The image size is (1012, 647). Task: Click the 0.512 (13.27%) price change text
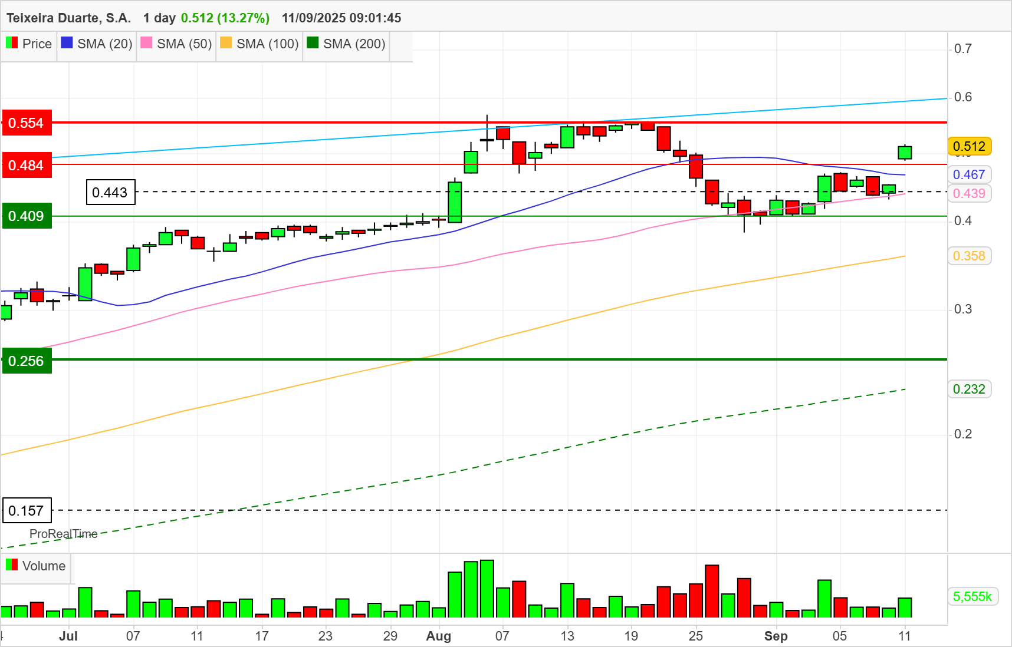[x=225, y=18]
